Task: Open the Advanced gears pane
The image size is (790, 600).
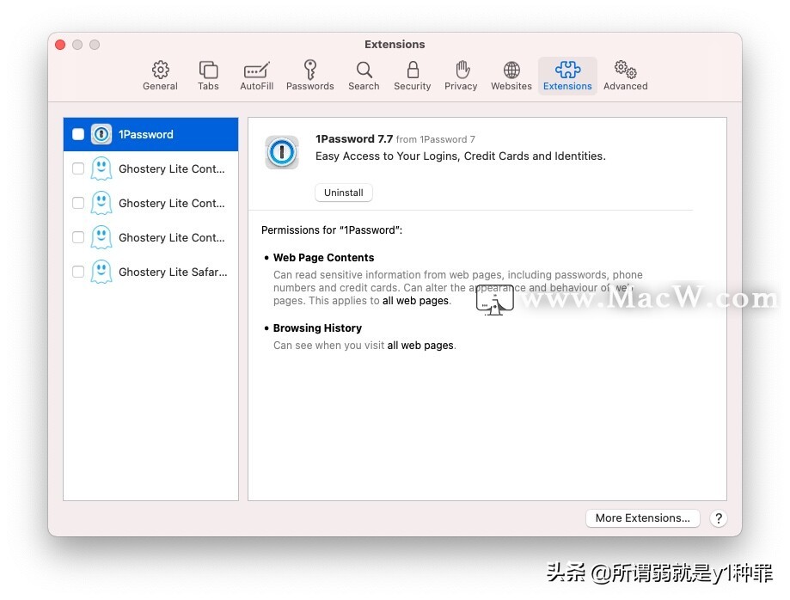Action: coord(625,76)
